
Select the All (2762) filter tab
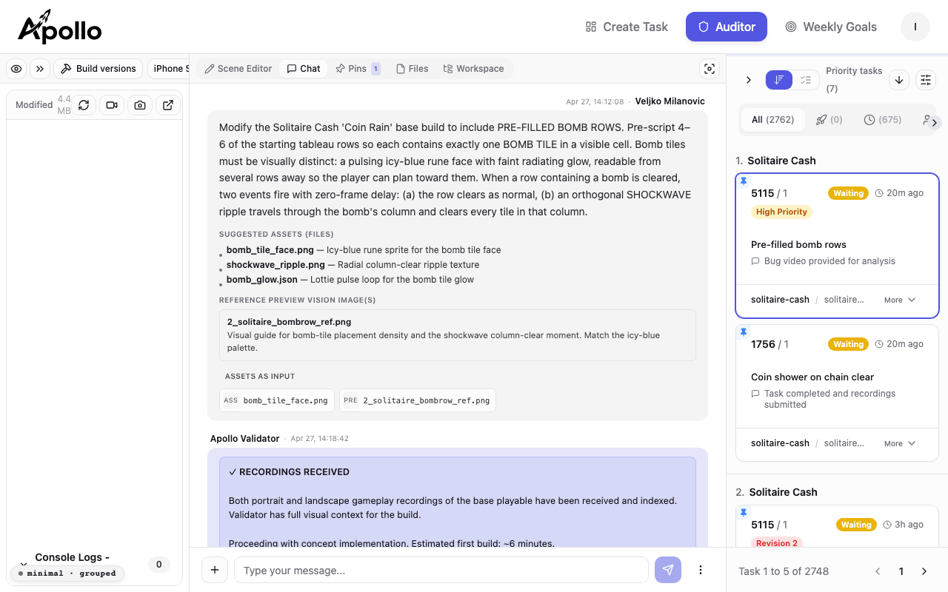point(773,120)
